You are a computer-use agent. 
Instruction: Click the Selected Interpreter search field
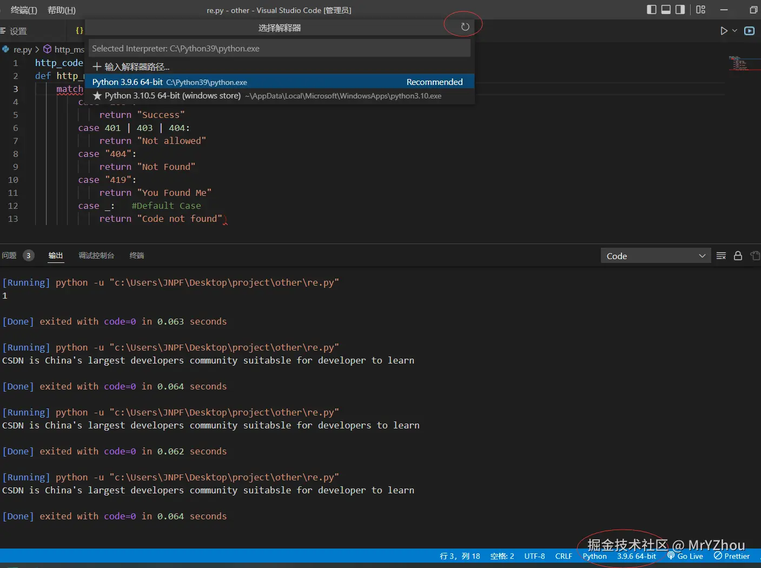tap(280, 49)
